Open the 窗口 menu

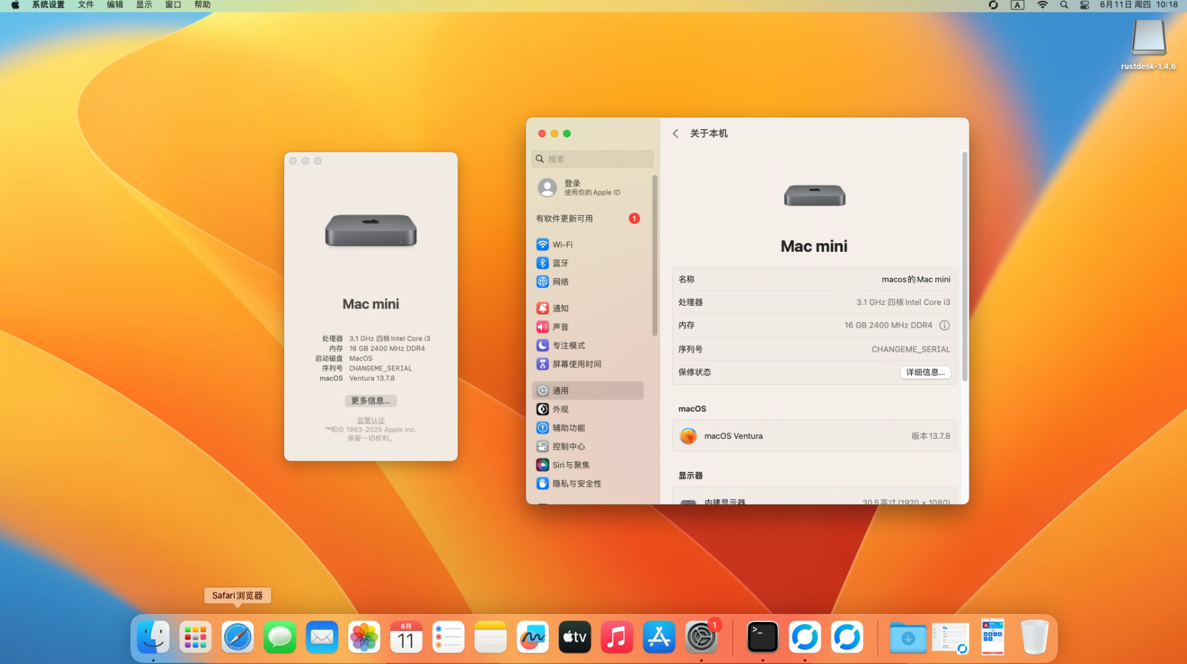click(173, 5)
